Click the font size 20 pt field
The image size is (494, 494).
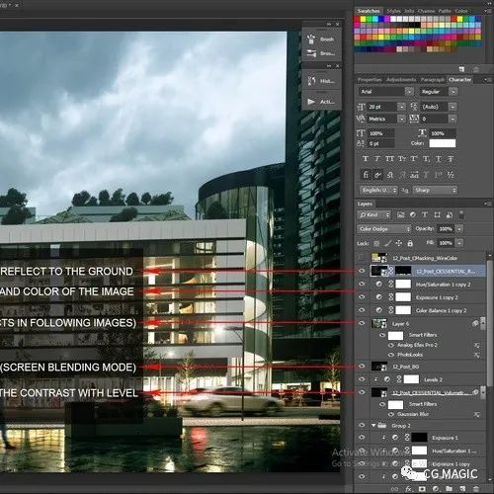(381, 107)
